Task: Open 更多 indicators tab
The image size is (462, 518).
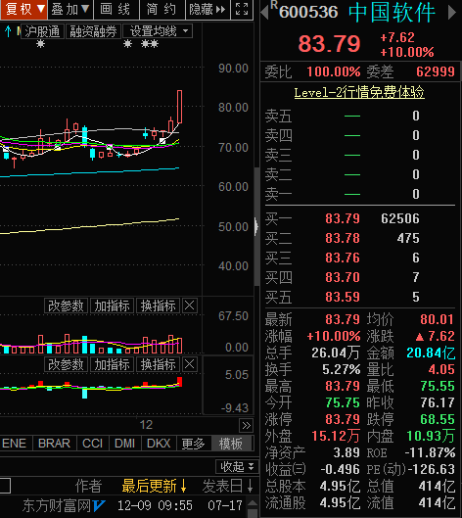Action: pyautogui.click(x=193, y=443)
